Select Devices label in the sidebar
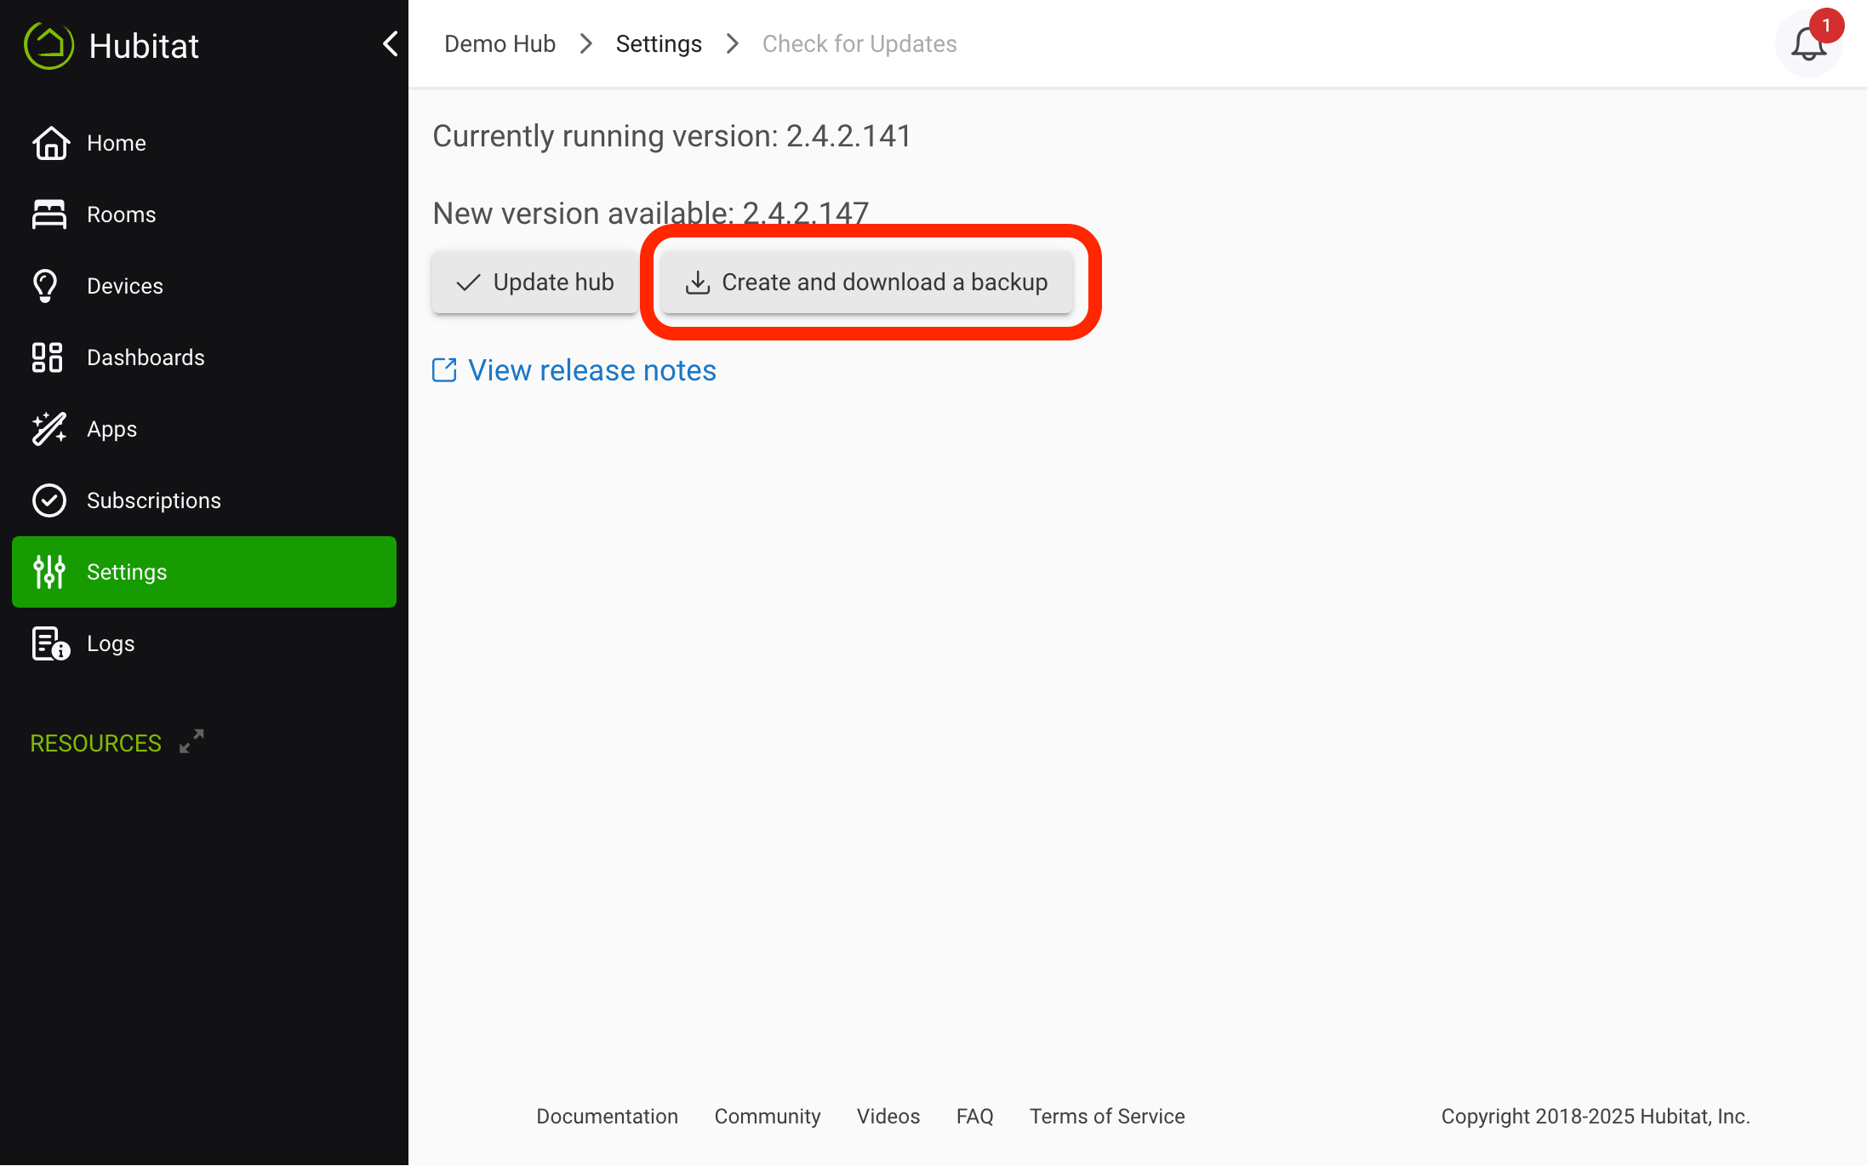This screenshot has height=1166, width=1867. [x=125, y=286]
